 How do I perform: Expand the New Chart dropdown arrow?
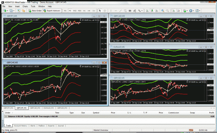(7, 11)
